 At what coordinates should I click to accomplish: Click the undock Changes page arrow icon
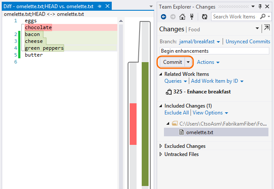click(x=267, y=28)
